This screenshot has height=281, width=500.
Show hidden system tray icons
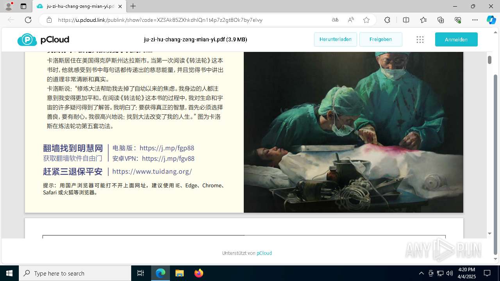pyautogui.click(x=421, y=273)
